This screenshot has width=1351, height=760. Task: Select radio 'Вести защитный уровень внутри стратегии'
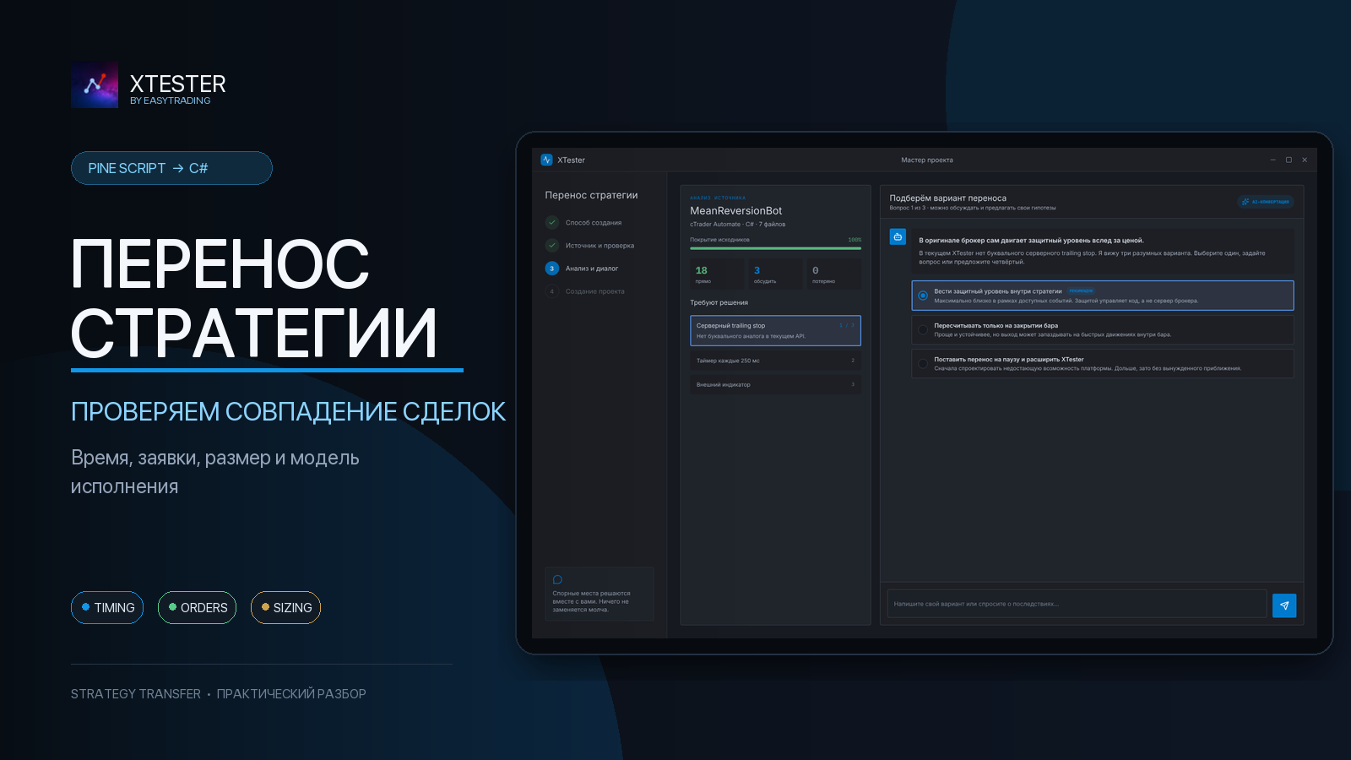point(923,296)
